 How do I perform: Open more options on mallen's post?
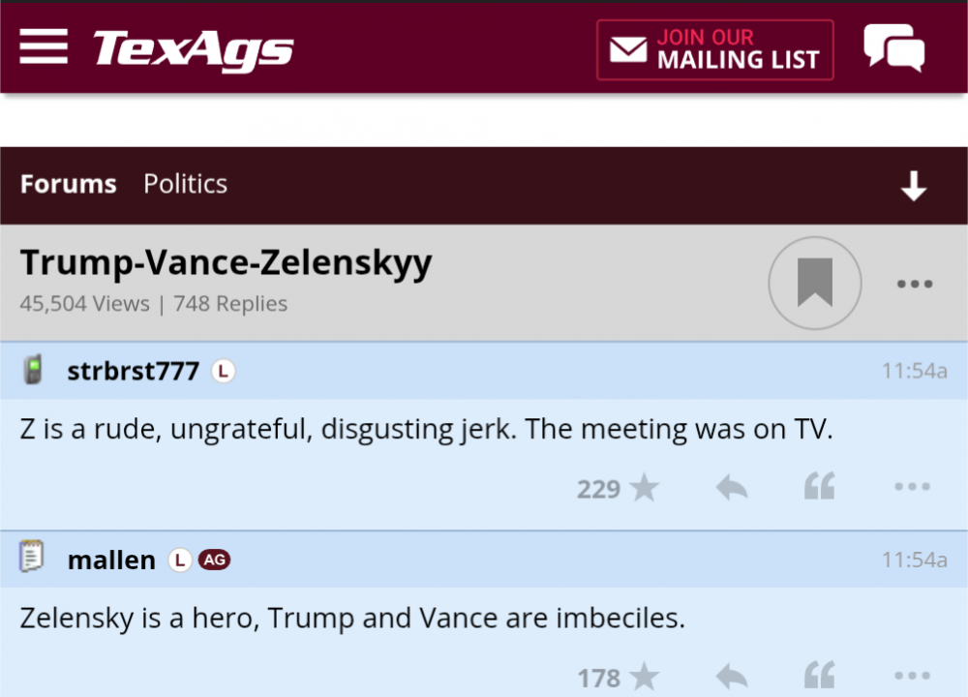[912, 677]
